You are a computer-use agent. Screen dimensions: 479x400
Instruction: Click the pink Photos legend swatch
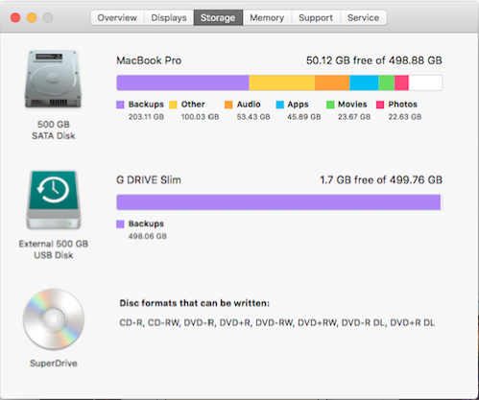click(x=380, y=105)
